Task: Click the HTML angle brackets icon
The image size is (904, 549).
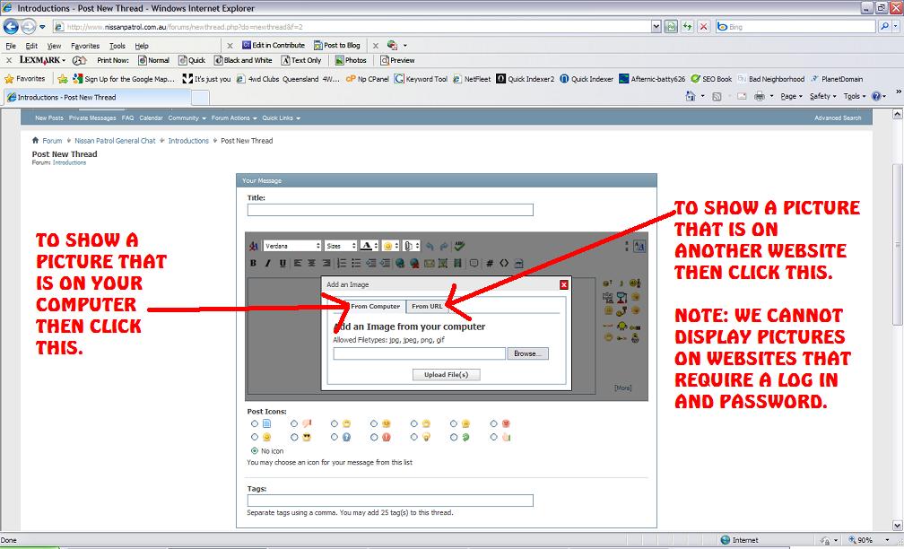Action: (504, 263)
